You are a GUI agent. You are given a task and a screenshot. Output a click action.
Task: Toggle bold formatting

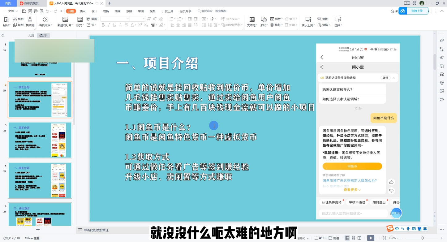coord(103,25)
